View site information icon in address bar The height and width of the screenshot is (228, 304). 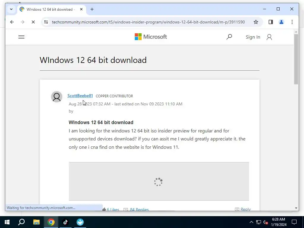pyautogui.click(x=46, y=22)
